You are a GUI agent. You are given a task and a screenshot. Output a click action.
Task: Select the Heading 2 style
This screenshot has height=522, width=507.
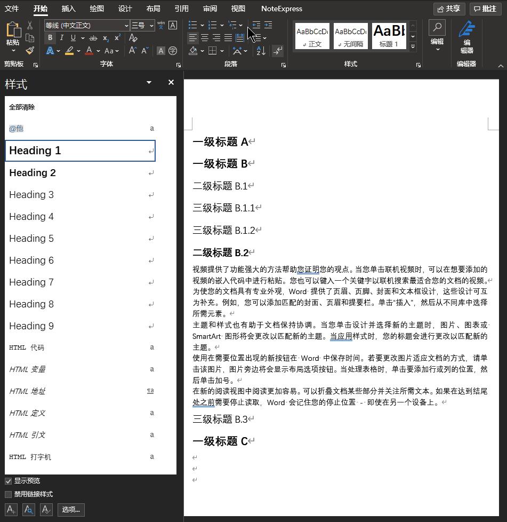pyautogui.click(x=80, y=173)
